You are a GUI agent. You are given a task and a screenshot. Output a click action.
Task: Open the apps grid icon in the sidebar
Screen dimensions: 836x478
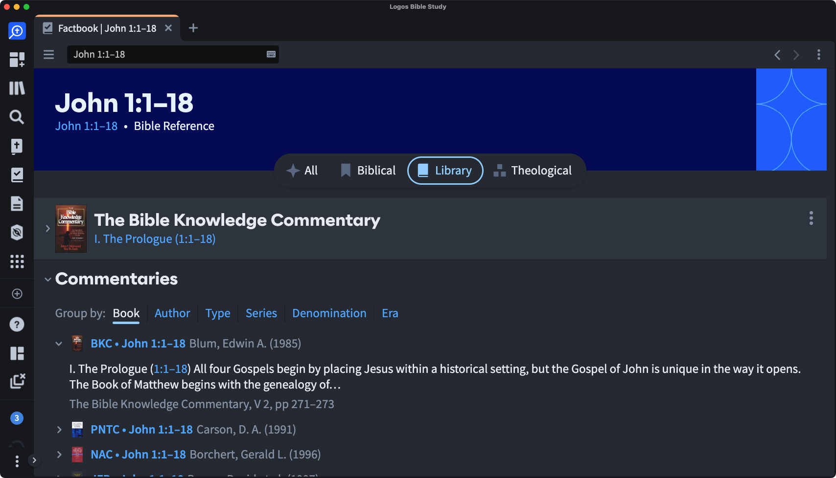coord(17,261)
